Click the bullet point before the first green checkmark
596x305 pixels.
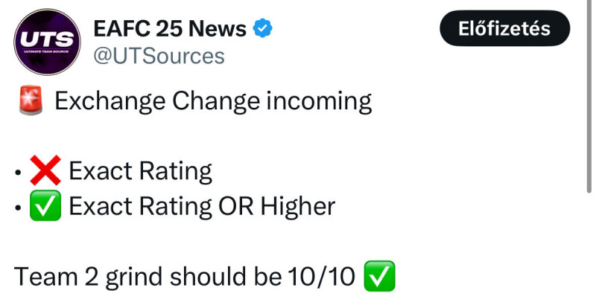19,208
